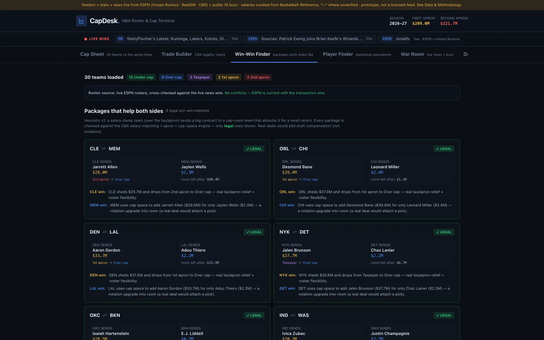Click Isaiah Hartenstein player name
544x340 pixels.
pyautogui.click(x=111, y=334)
